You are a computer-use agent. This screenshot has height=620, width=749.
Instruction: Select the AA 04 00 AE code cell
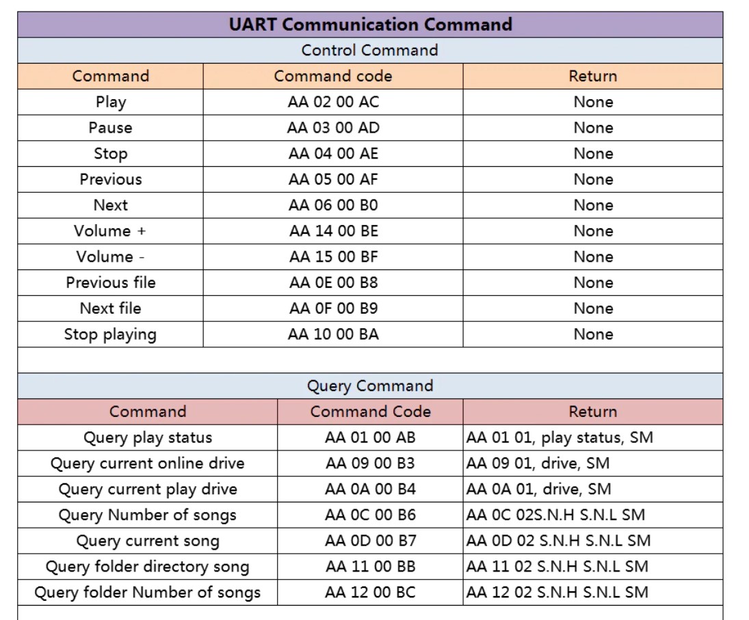point(333,154)
